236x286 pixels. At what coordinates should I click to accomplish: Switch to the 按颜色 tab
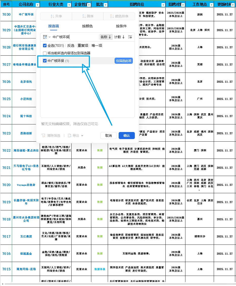[x=88, y=26]
